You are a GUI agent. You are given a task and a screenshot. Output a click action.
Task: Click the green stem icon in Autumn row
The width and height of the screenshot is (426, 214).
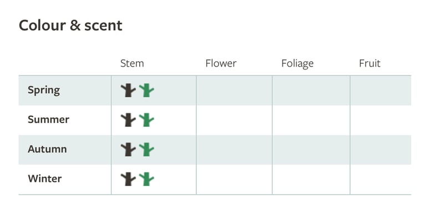click(146, 149)
